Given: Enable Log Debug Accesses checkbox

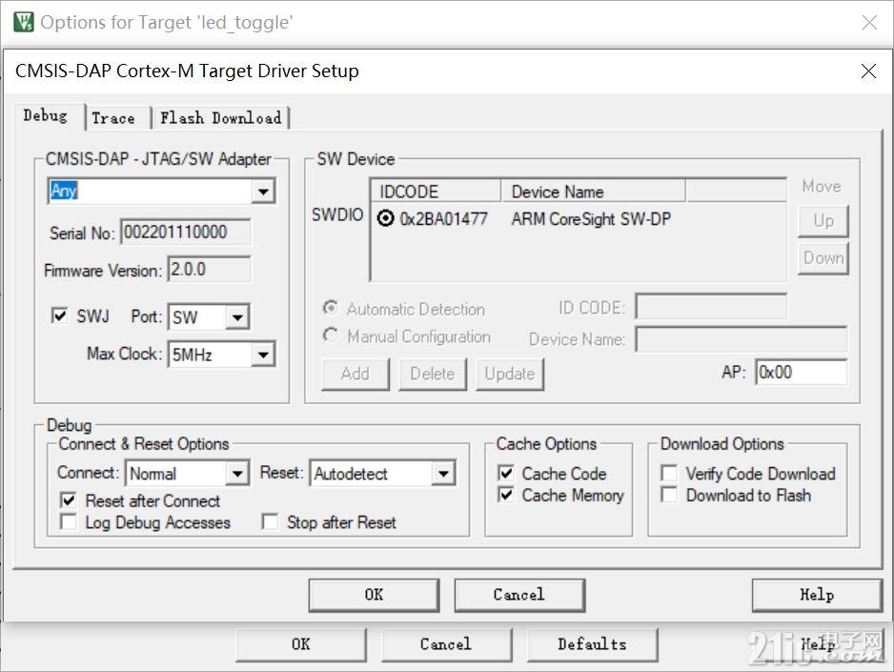Looking at the screenshot, I should coord(68,521).
